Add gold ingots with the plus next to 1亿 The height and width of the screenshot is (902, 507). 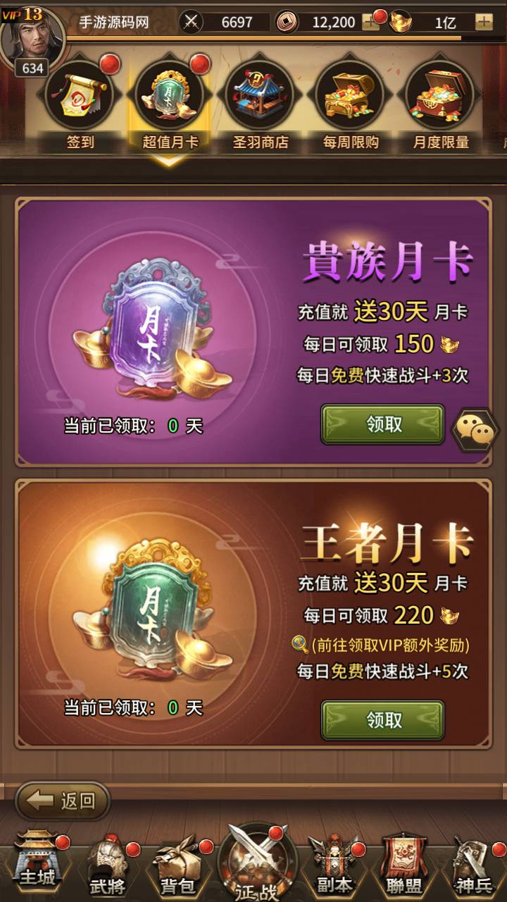[484, 22]
